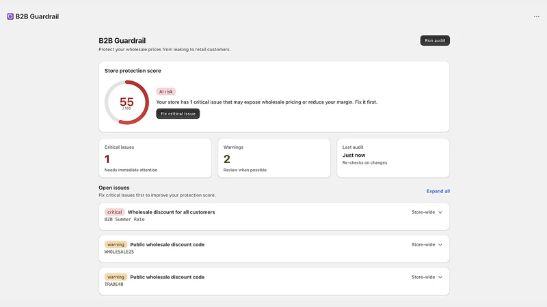Click the Fix critical issue button
The height and width of the screenshot is (307, 547).
coord(178,113)
